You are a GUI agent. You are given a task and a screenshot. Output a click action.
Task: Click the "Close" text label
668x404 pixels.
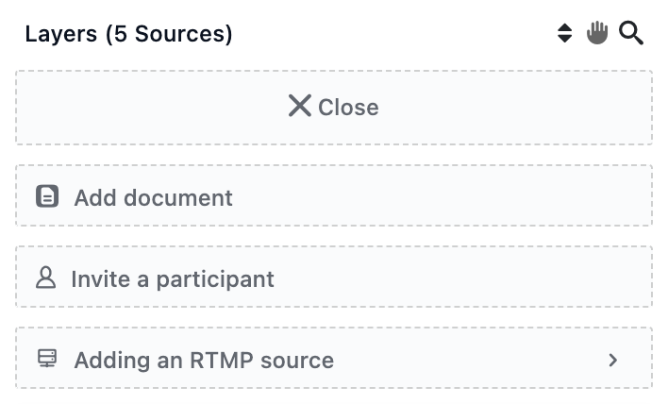[x=348, y=108]
